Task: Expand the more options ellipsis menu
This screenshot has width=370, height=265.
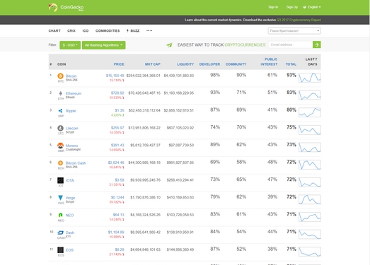Action: [x=149, y=30]
